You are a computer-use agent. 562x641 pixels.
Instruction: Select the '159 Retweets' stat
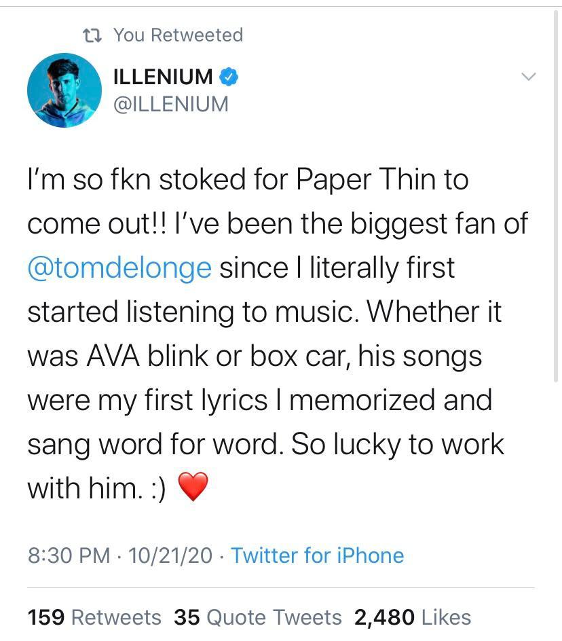pyautogui.click(x=94, y=618)
